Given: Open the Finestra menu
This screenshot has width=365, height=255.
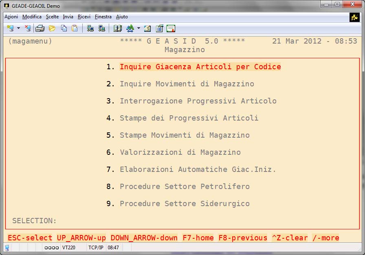Looking at the screenshot, I should click(x=103, y=17).
